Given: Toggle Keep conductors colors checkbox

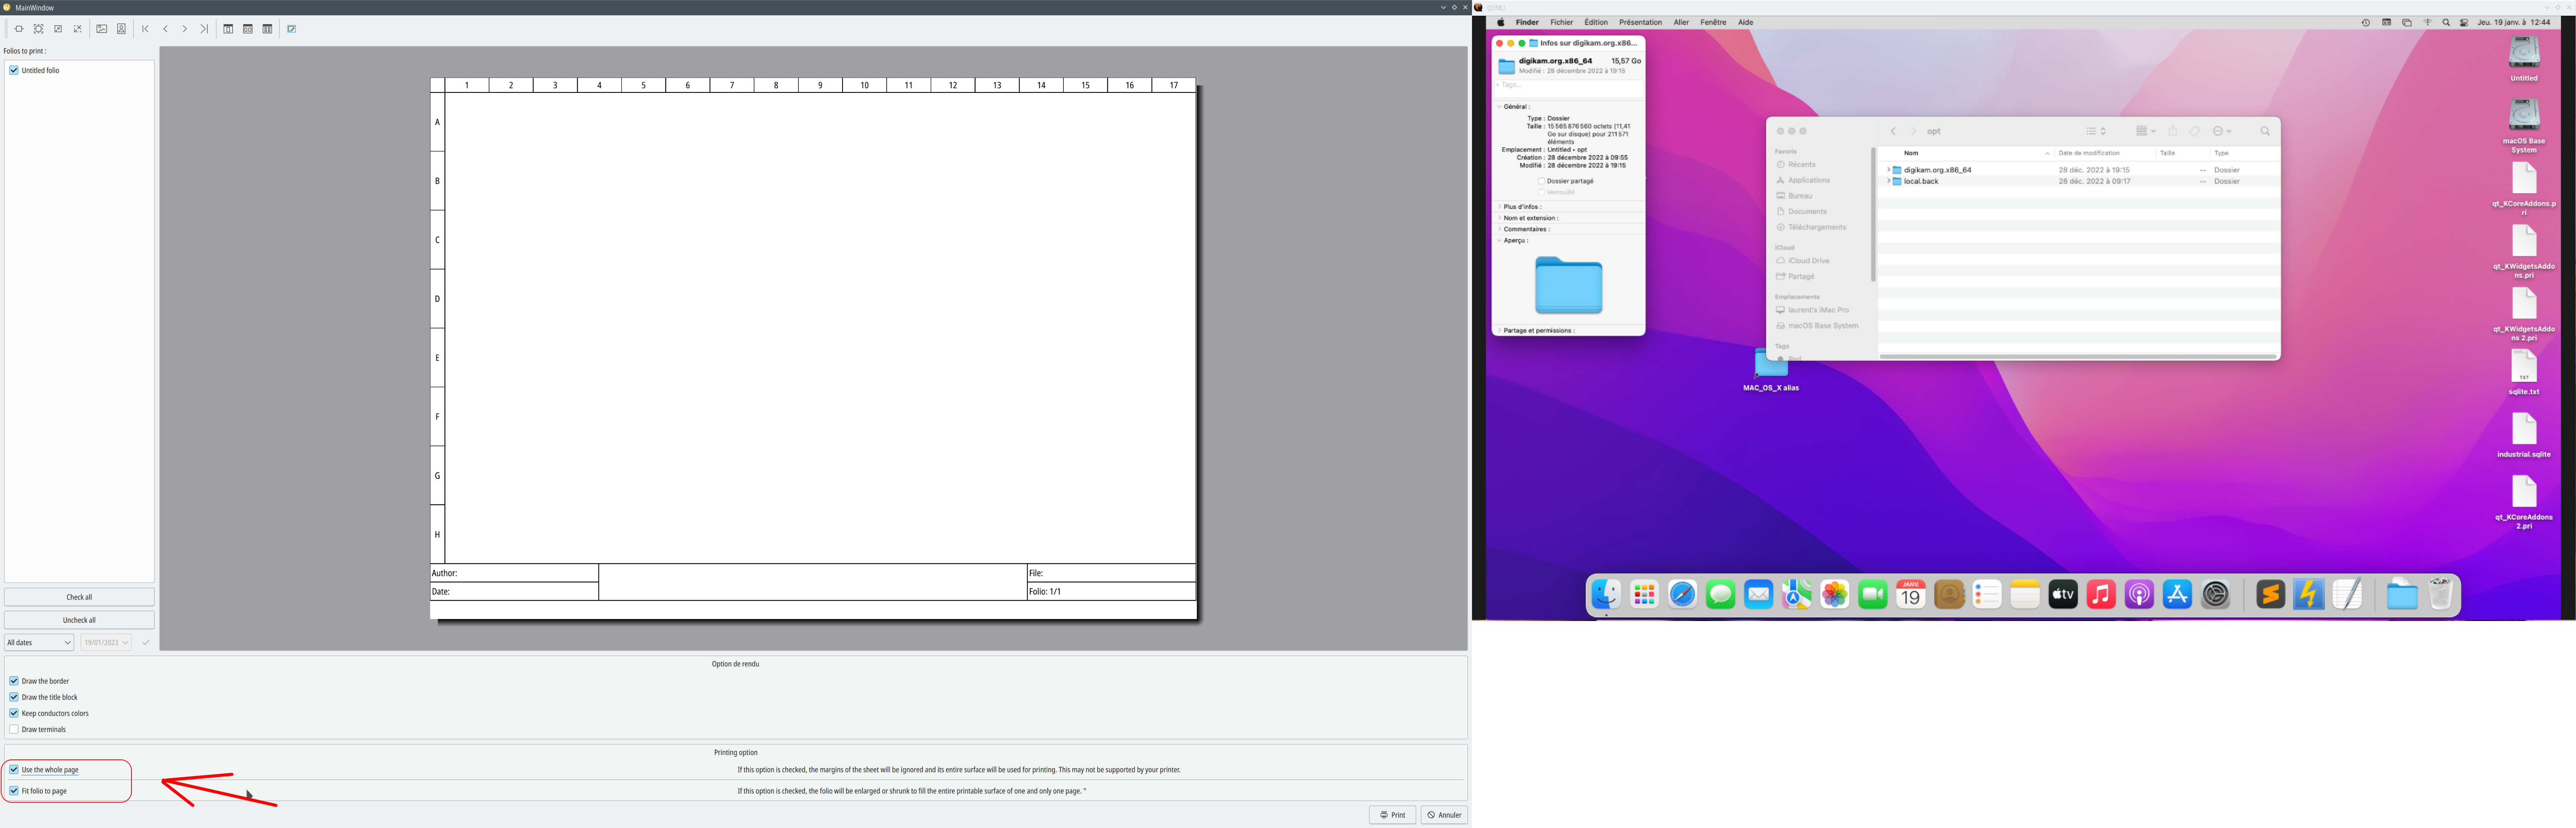Looking at the screenshot, I should click(14, 713).
